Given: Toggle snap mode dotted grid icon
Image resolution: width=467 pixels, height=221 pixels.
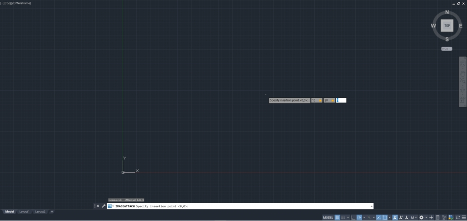Looking at the screenshot, I should 343,217.
